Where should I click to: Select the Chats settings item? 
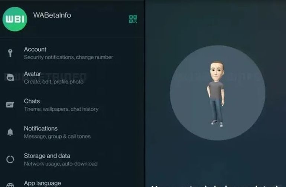(x=72, y=105)
